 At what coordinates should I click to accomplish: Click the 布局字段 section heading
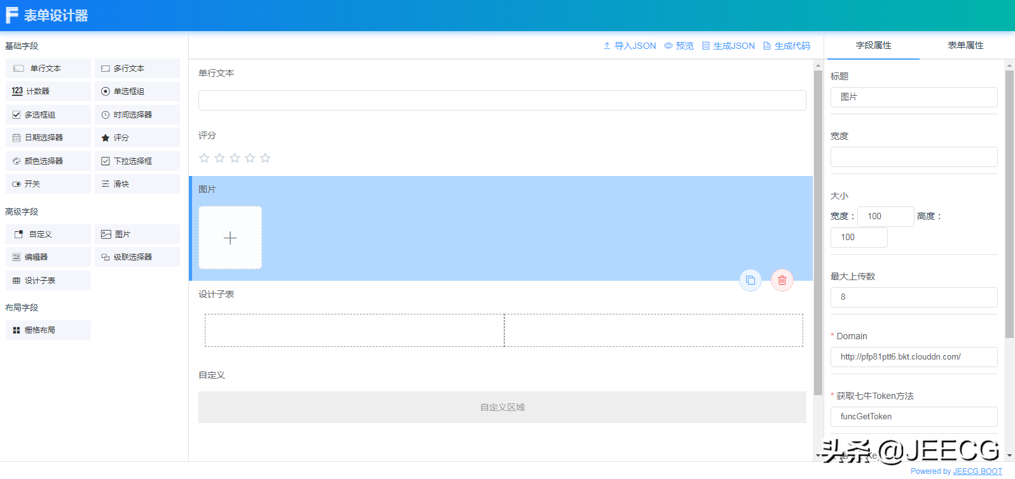pos(22,307)
